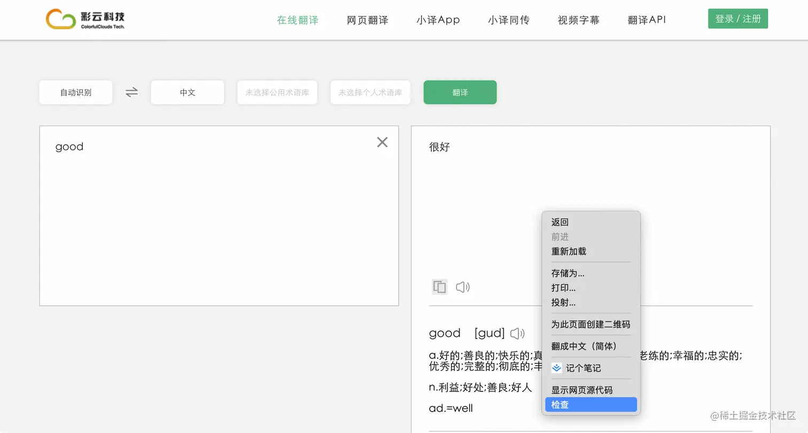Choose 检查 in the context menu
Image resolution: width=808 pixels, height=433 pixels.
click(x=591, y=405)
